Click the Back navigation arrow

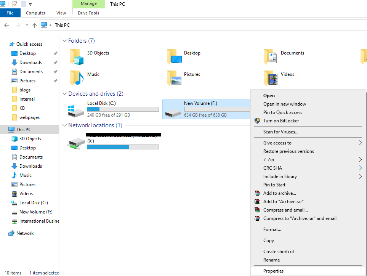[6, 25]
